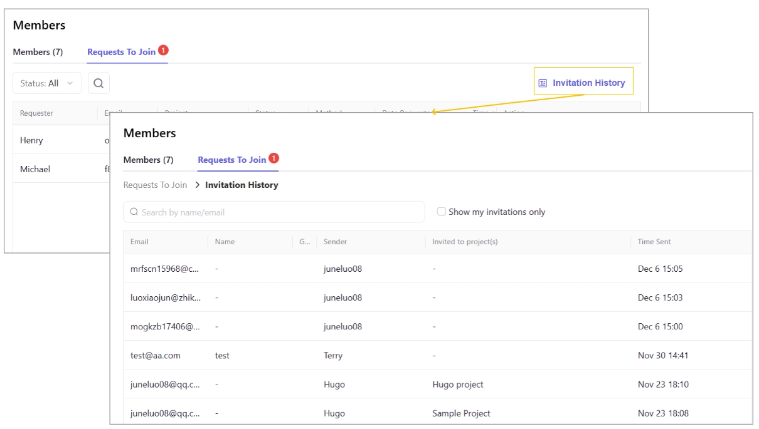
Task: Click the red notification badge on front tab
Action: click(273, 158)
